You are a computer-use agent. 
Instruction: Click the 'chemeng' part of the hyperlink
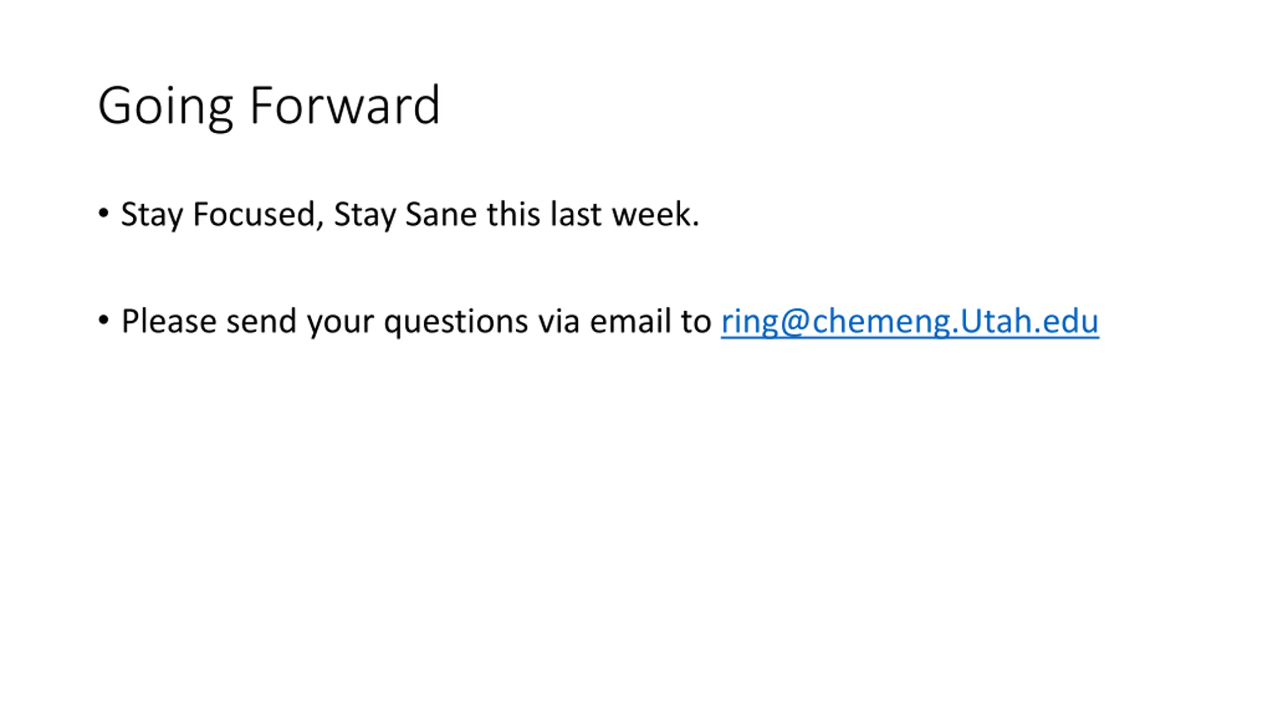click(880, 322)
